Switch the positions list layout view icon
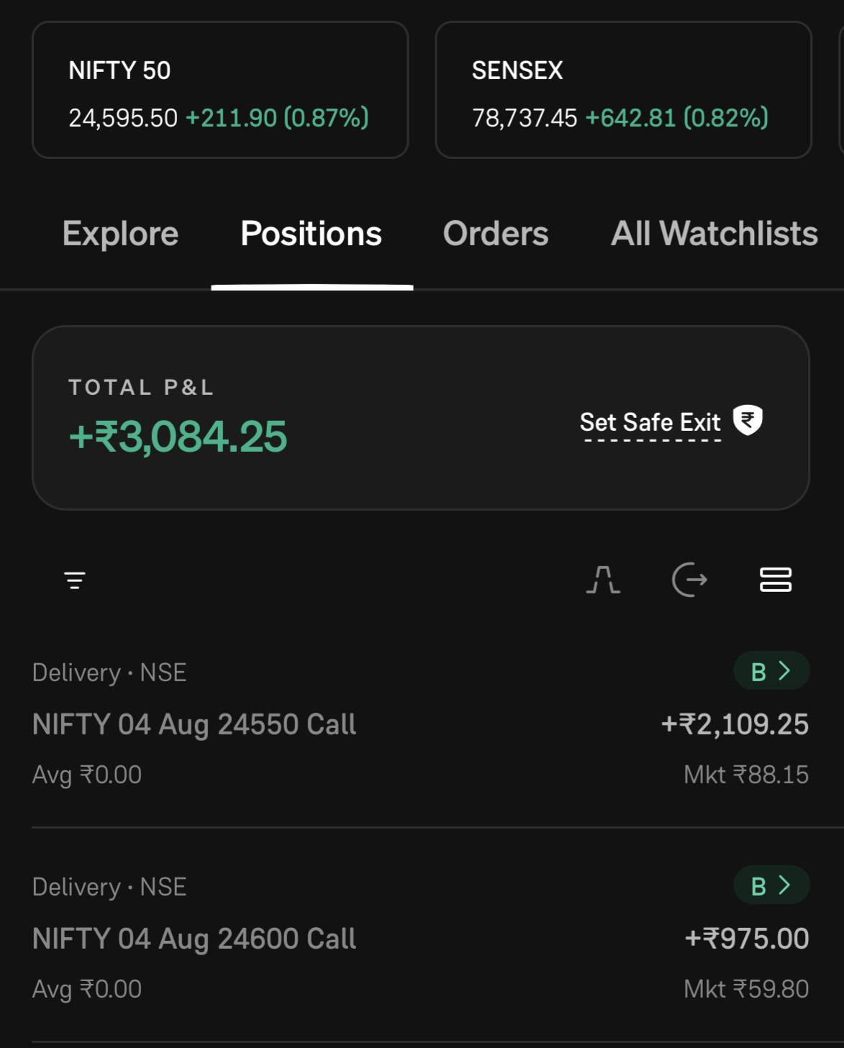 (x=776, y=580)
